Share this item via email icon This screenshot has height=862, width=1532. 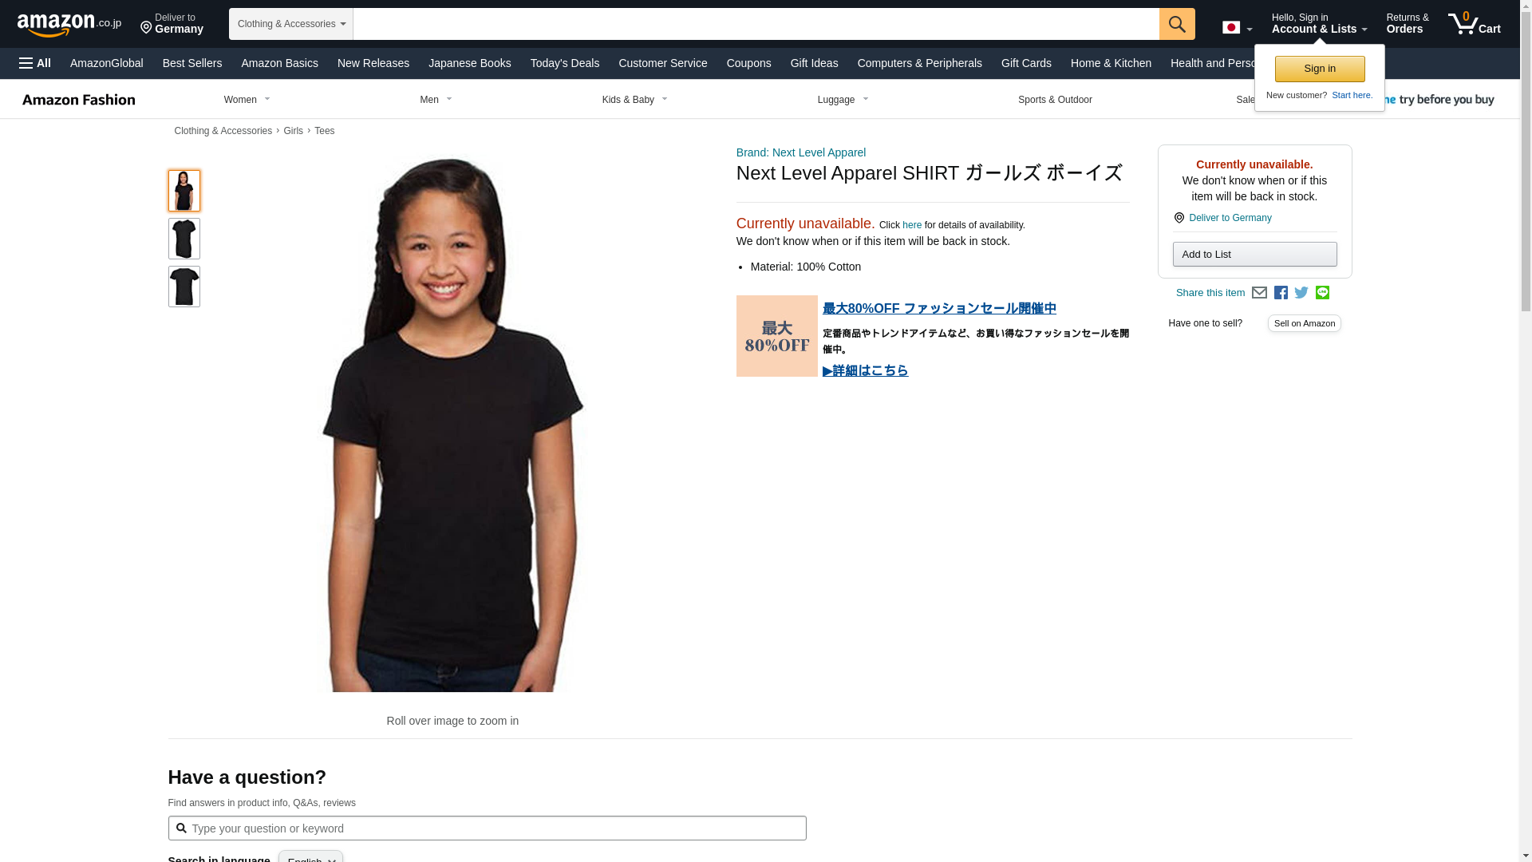coord(1259,293)
